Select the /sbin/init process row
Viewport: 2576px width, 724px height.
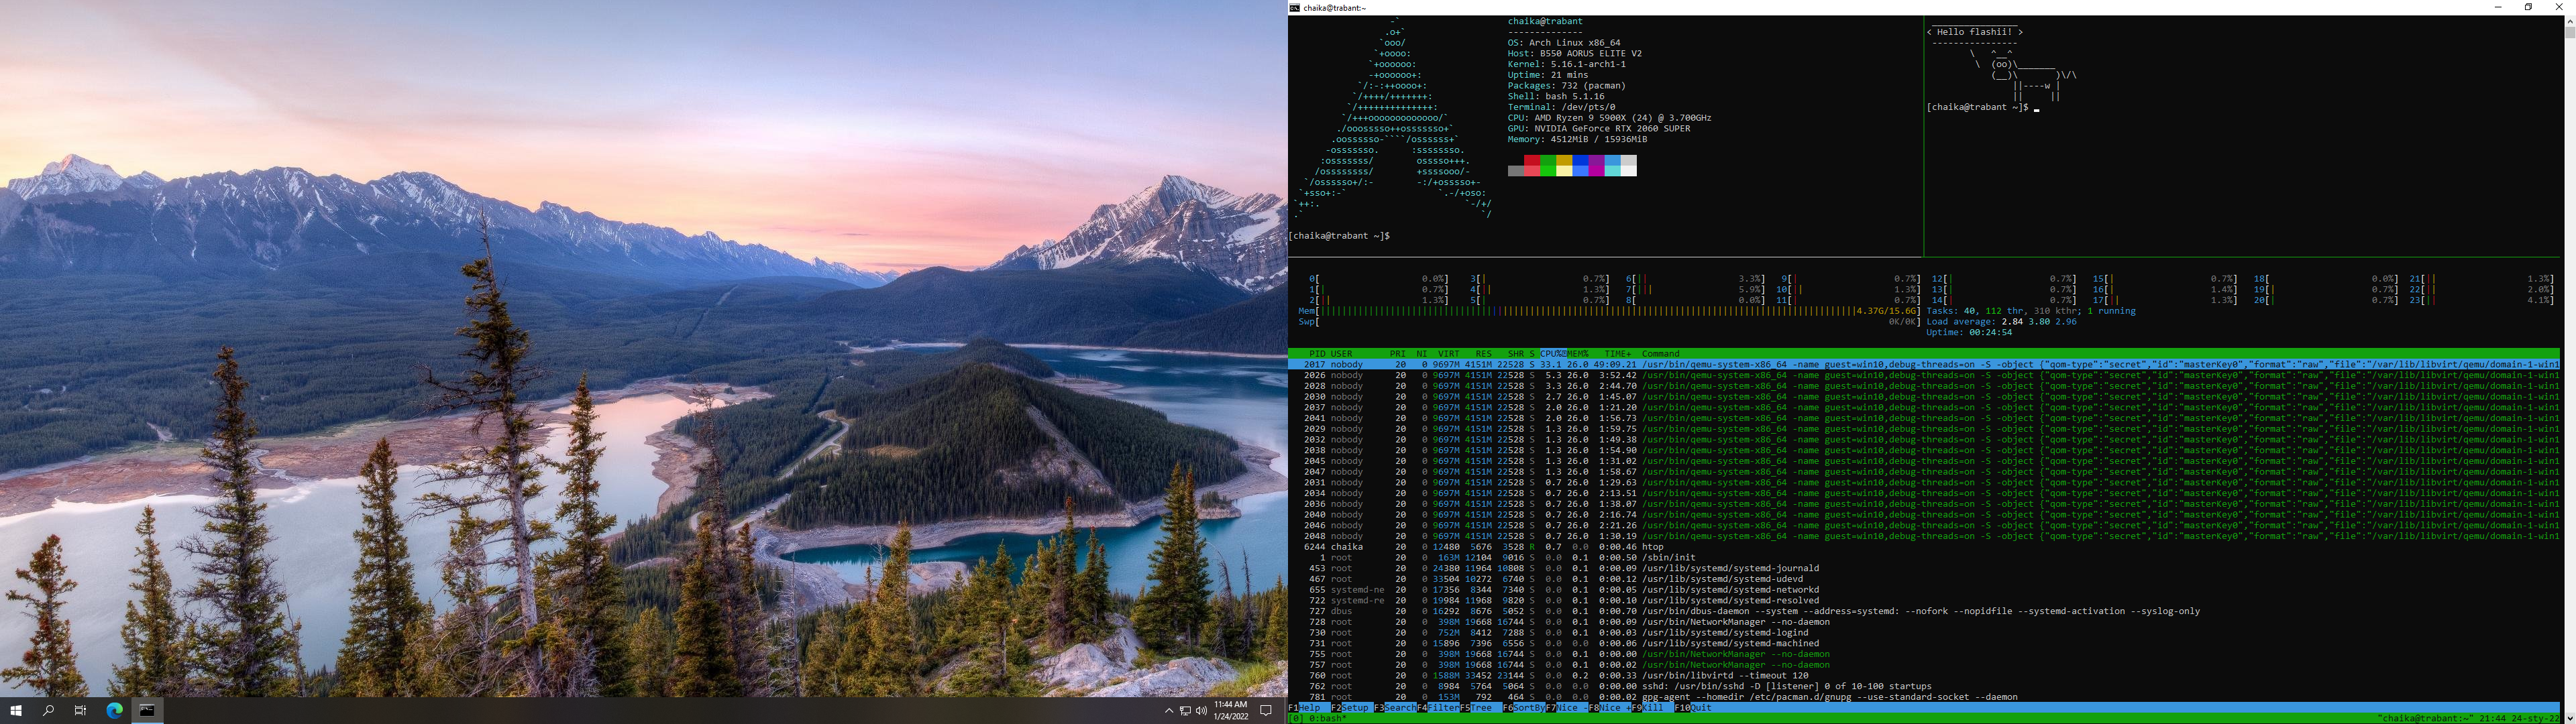pos(1924,558)
